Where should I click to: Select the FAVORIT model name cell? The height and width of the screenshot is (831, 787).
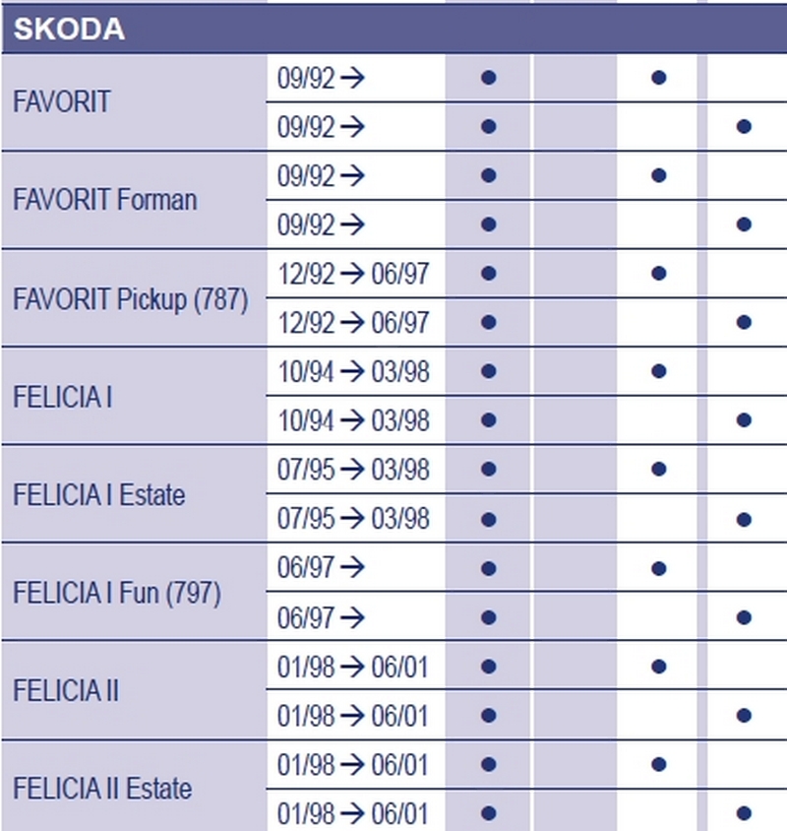[135, 102]
